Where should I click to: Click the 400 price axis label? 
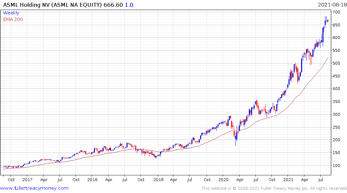tap(336, 89)
